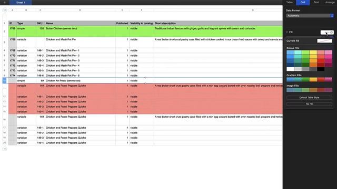Click the 'SKU' header cell
This screenshot has height=189, width=337.
click(41, 23)
